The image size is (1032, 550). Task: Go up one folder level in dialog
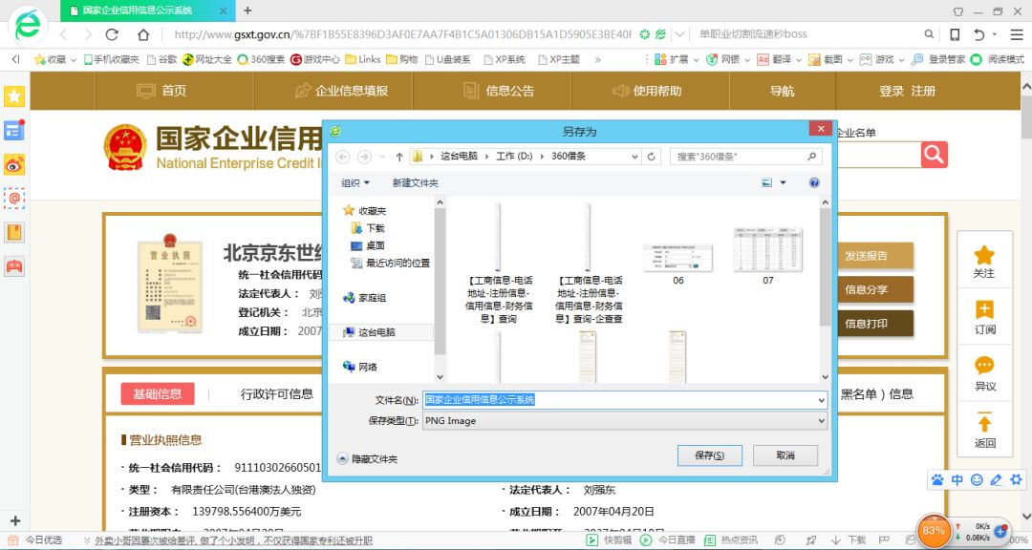[x=398, y=157]
